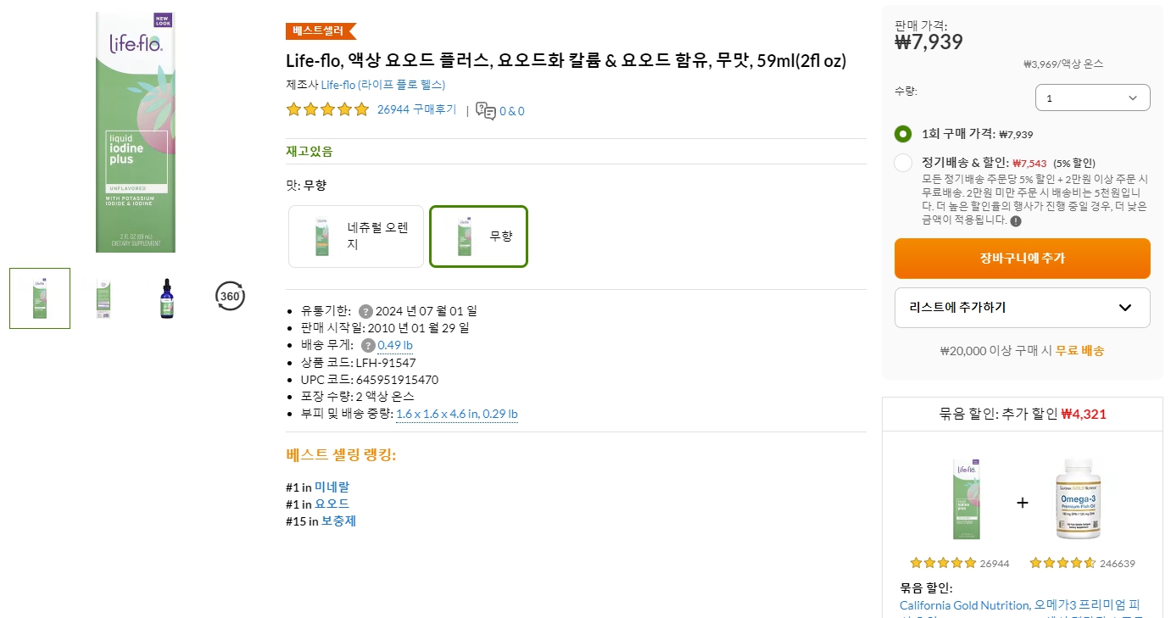Click the question mark icon beside 유통기한
The height and width of the screenshot is (618, 1171).
[365, 310]
